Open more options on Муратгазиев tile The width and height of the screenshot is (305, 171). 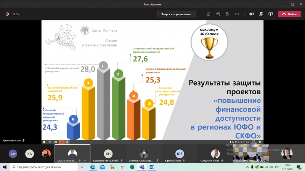[x=84, y=160]
